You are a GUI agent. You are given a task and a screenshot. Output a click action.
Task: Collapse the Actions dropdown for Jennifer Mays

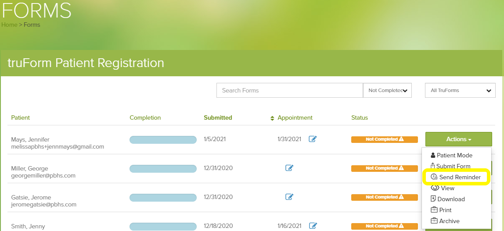pyautogui.click(x=458, y=139)
